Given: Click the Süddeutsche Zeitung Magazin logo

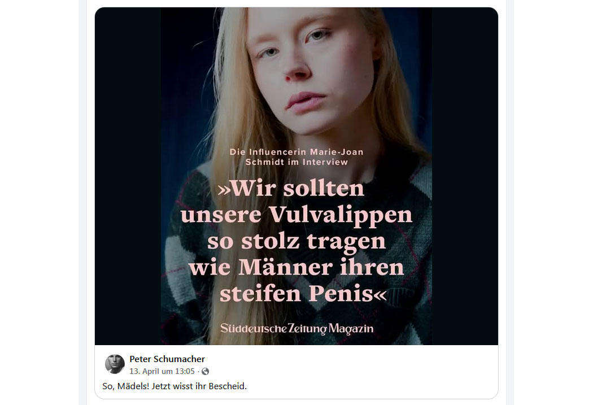Looking at the screenshot, I should tap(296, 328).
